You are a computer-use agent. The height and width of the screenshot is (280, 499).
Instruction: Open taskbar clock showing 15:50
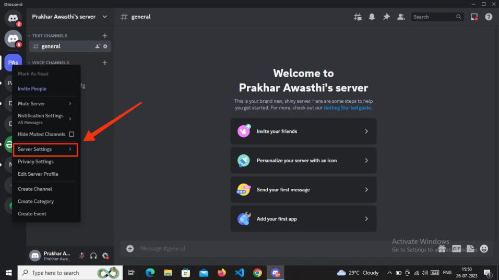[467, 273]
